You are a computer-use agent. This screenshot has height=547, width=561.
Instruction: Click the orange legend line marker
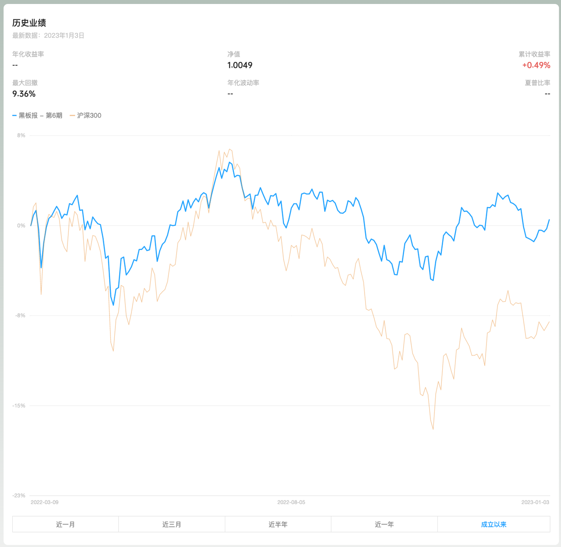coord(72,115)
